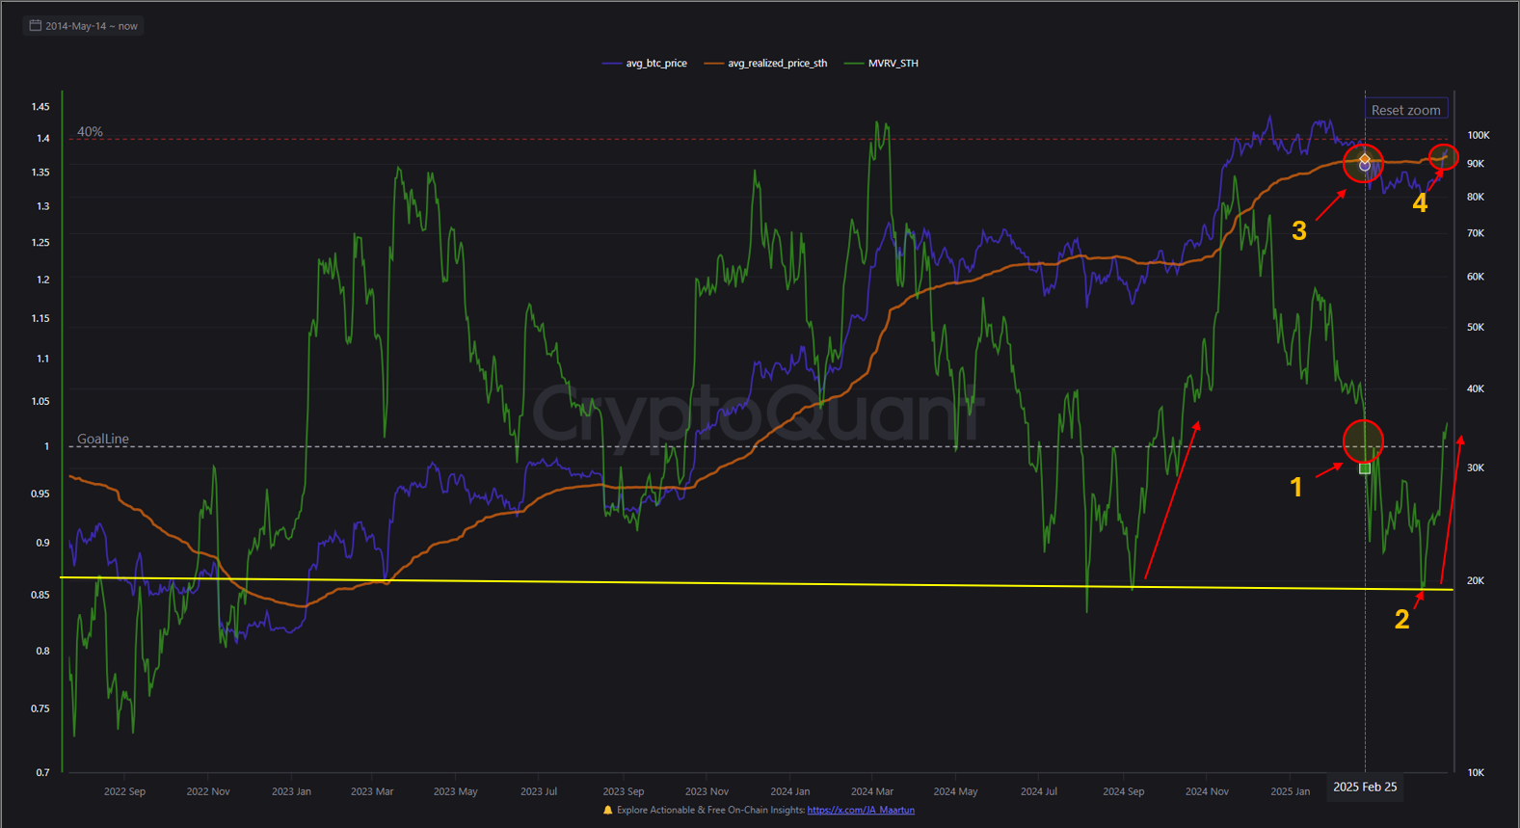Click the yellow number 1 annotation
Image resolution: width=1520 pixels, height=828 pixels.
coord(1296,488)
